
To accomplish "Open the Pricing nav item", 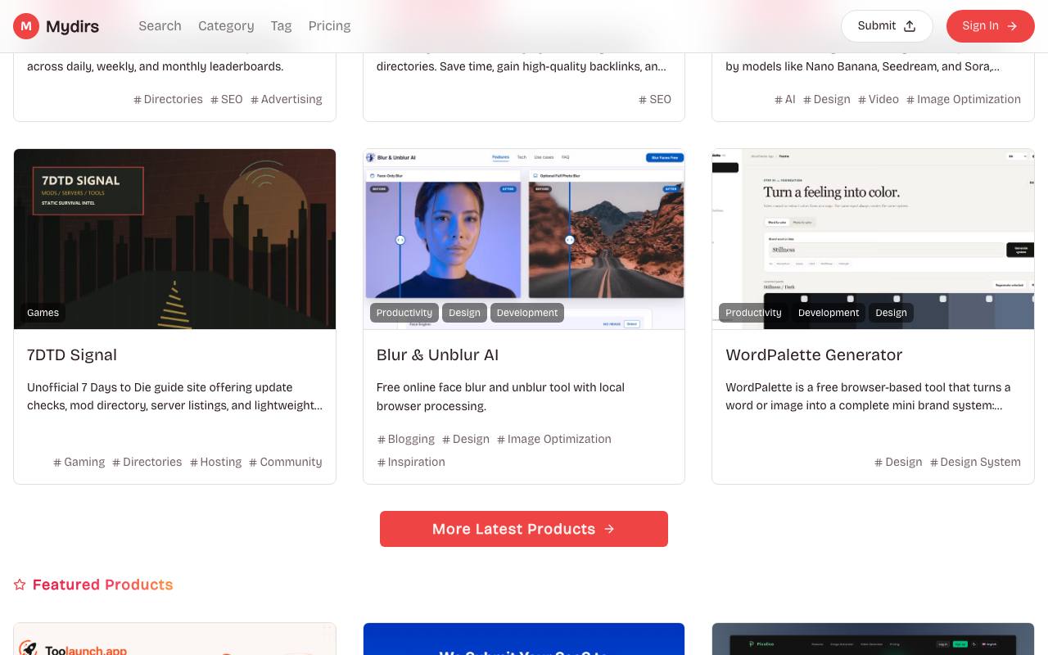I will coord(329,26).
